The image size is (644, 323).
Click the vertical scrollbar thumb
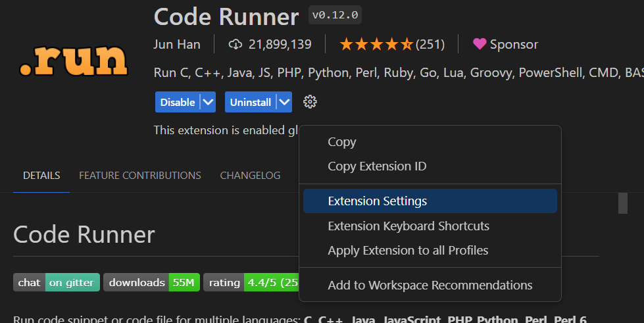pyautogui.click(x=623, y=203)
